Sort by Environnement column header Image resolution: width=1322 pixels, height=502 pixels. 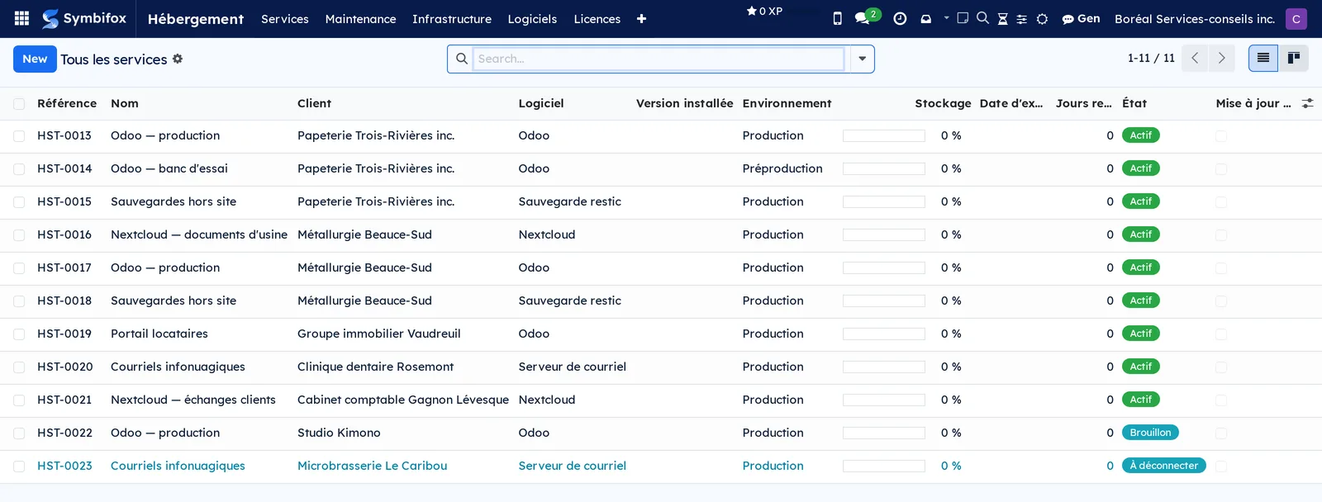point(787,103)
